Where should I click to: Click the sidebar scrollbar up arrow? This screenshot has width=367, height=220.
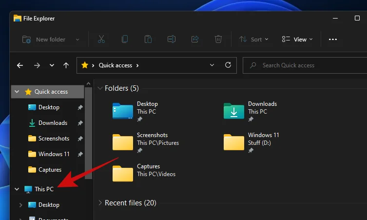(x=88, y=83)
